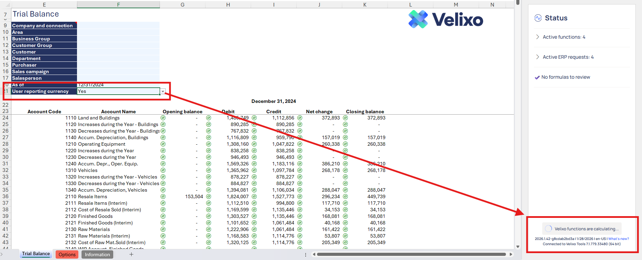Open the Information sheet tab
The height and width of the screenshot is (260, 642).
[x=97, y=254]
